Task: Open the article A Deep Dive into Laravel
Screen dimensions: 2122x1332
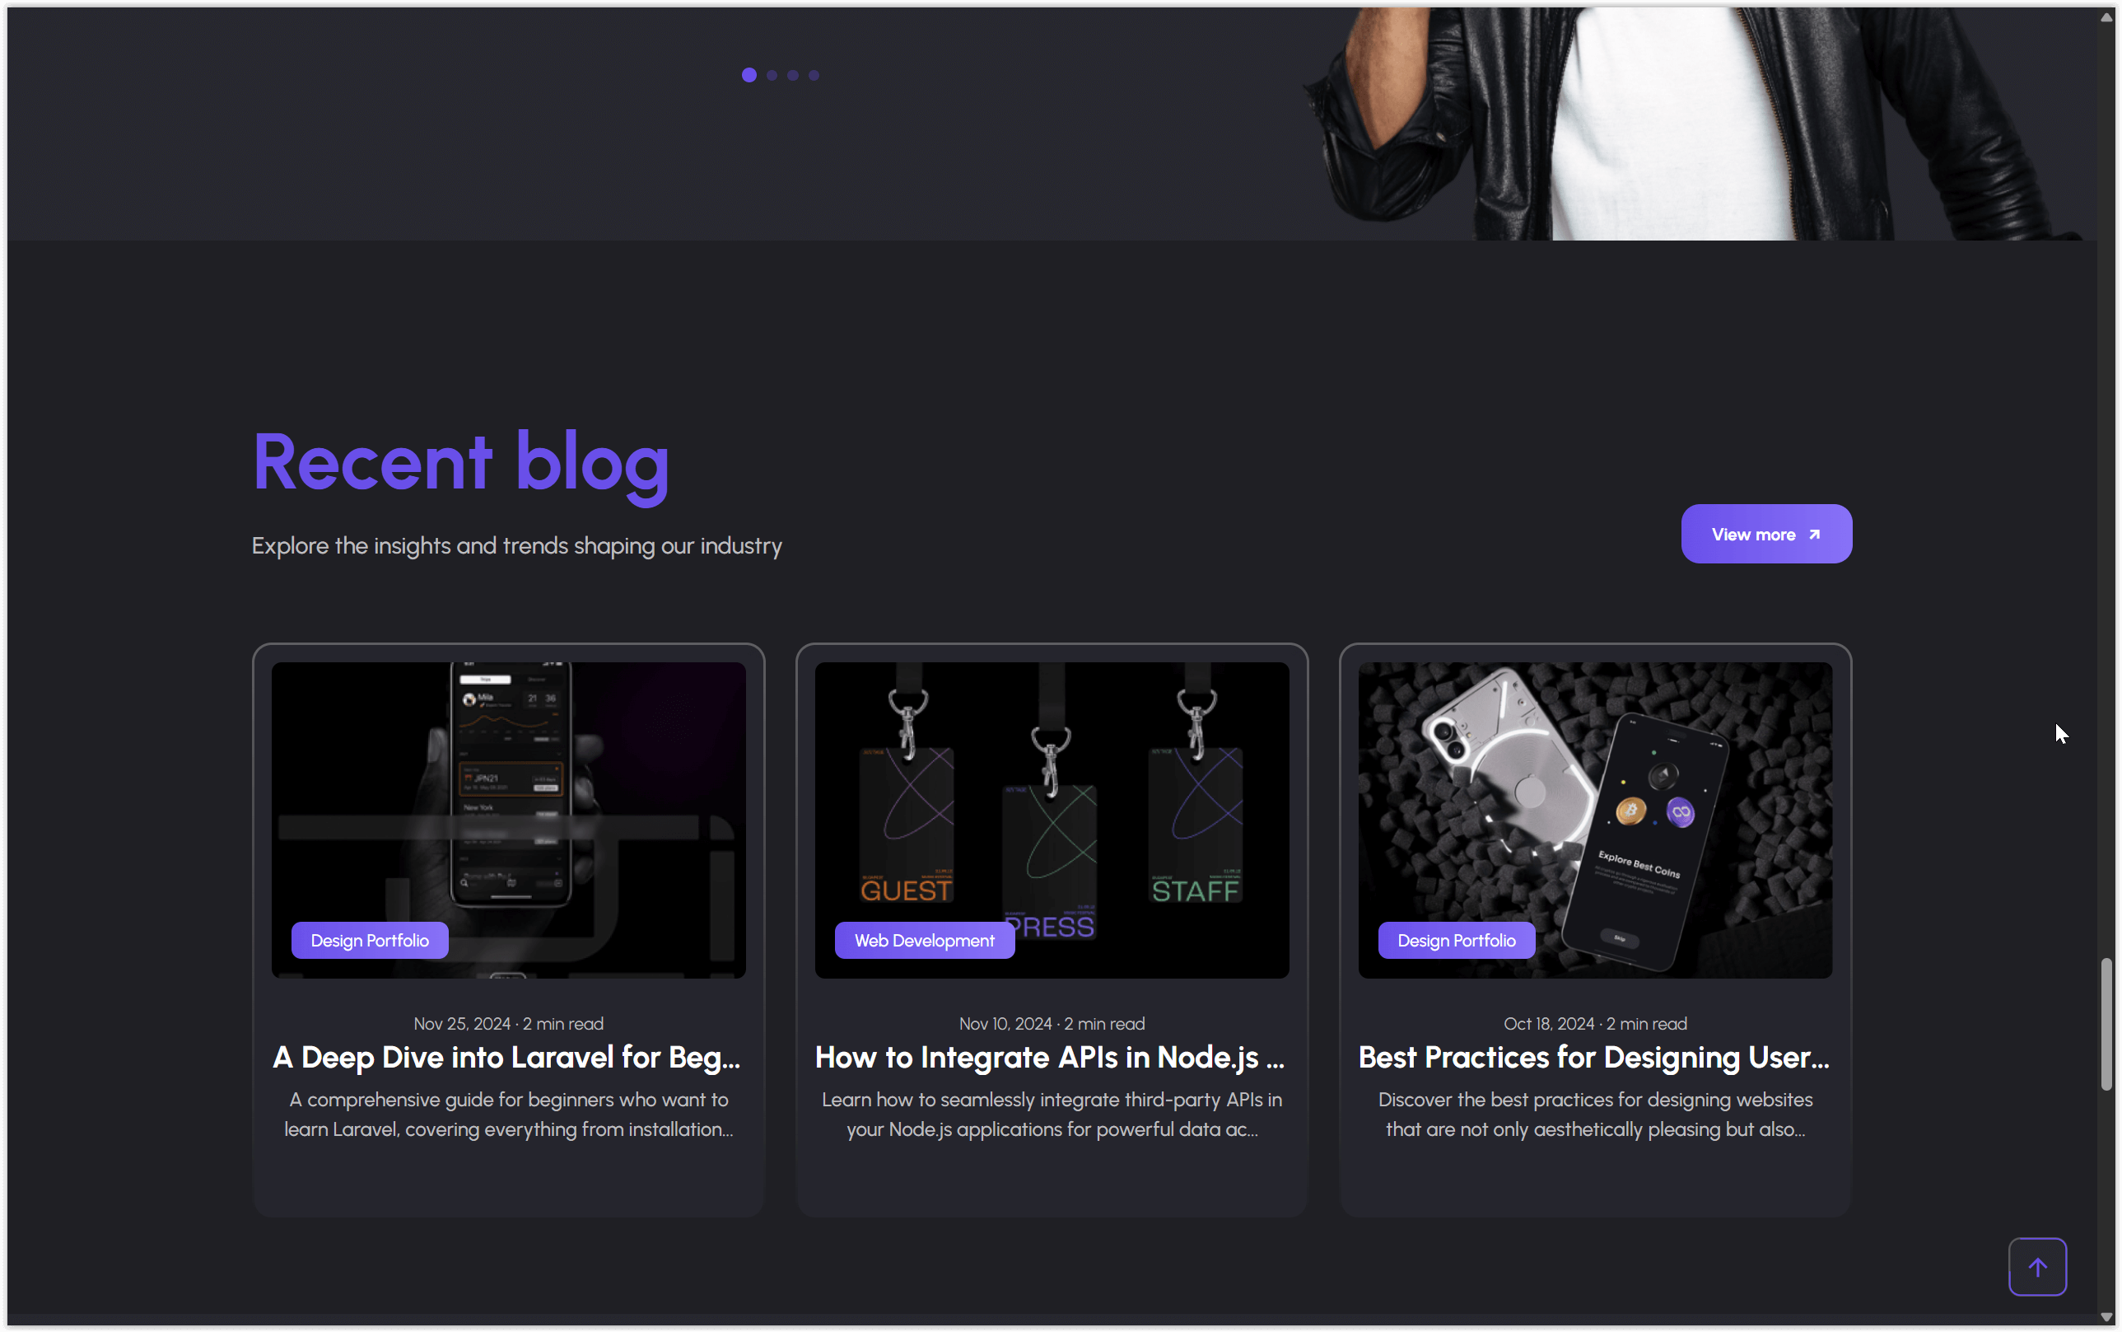Action: [x=507, y=1057]
